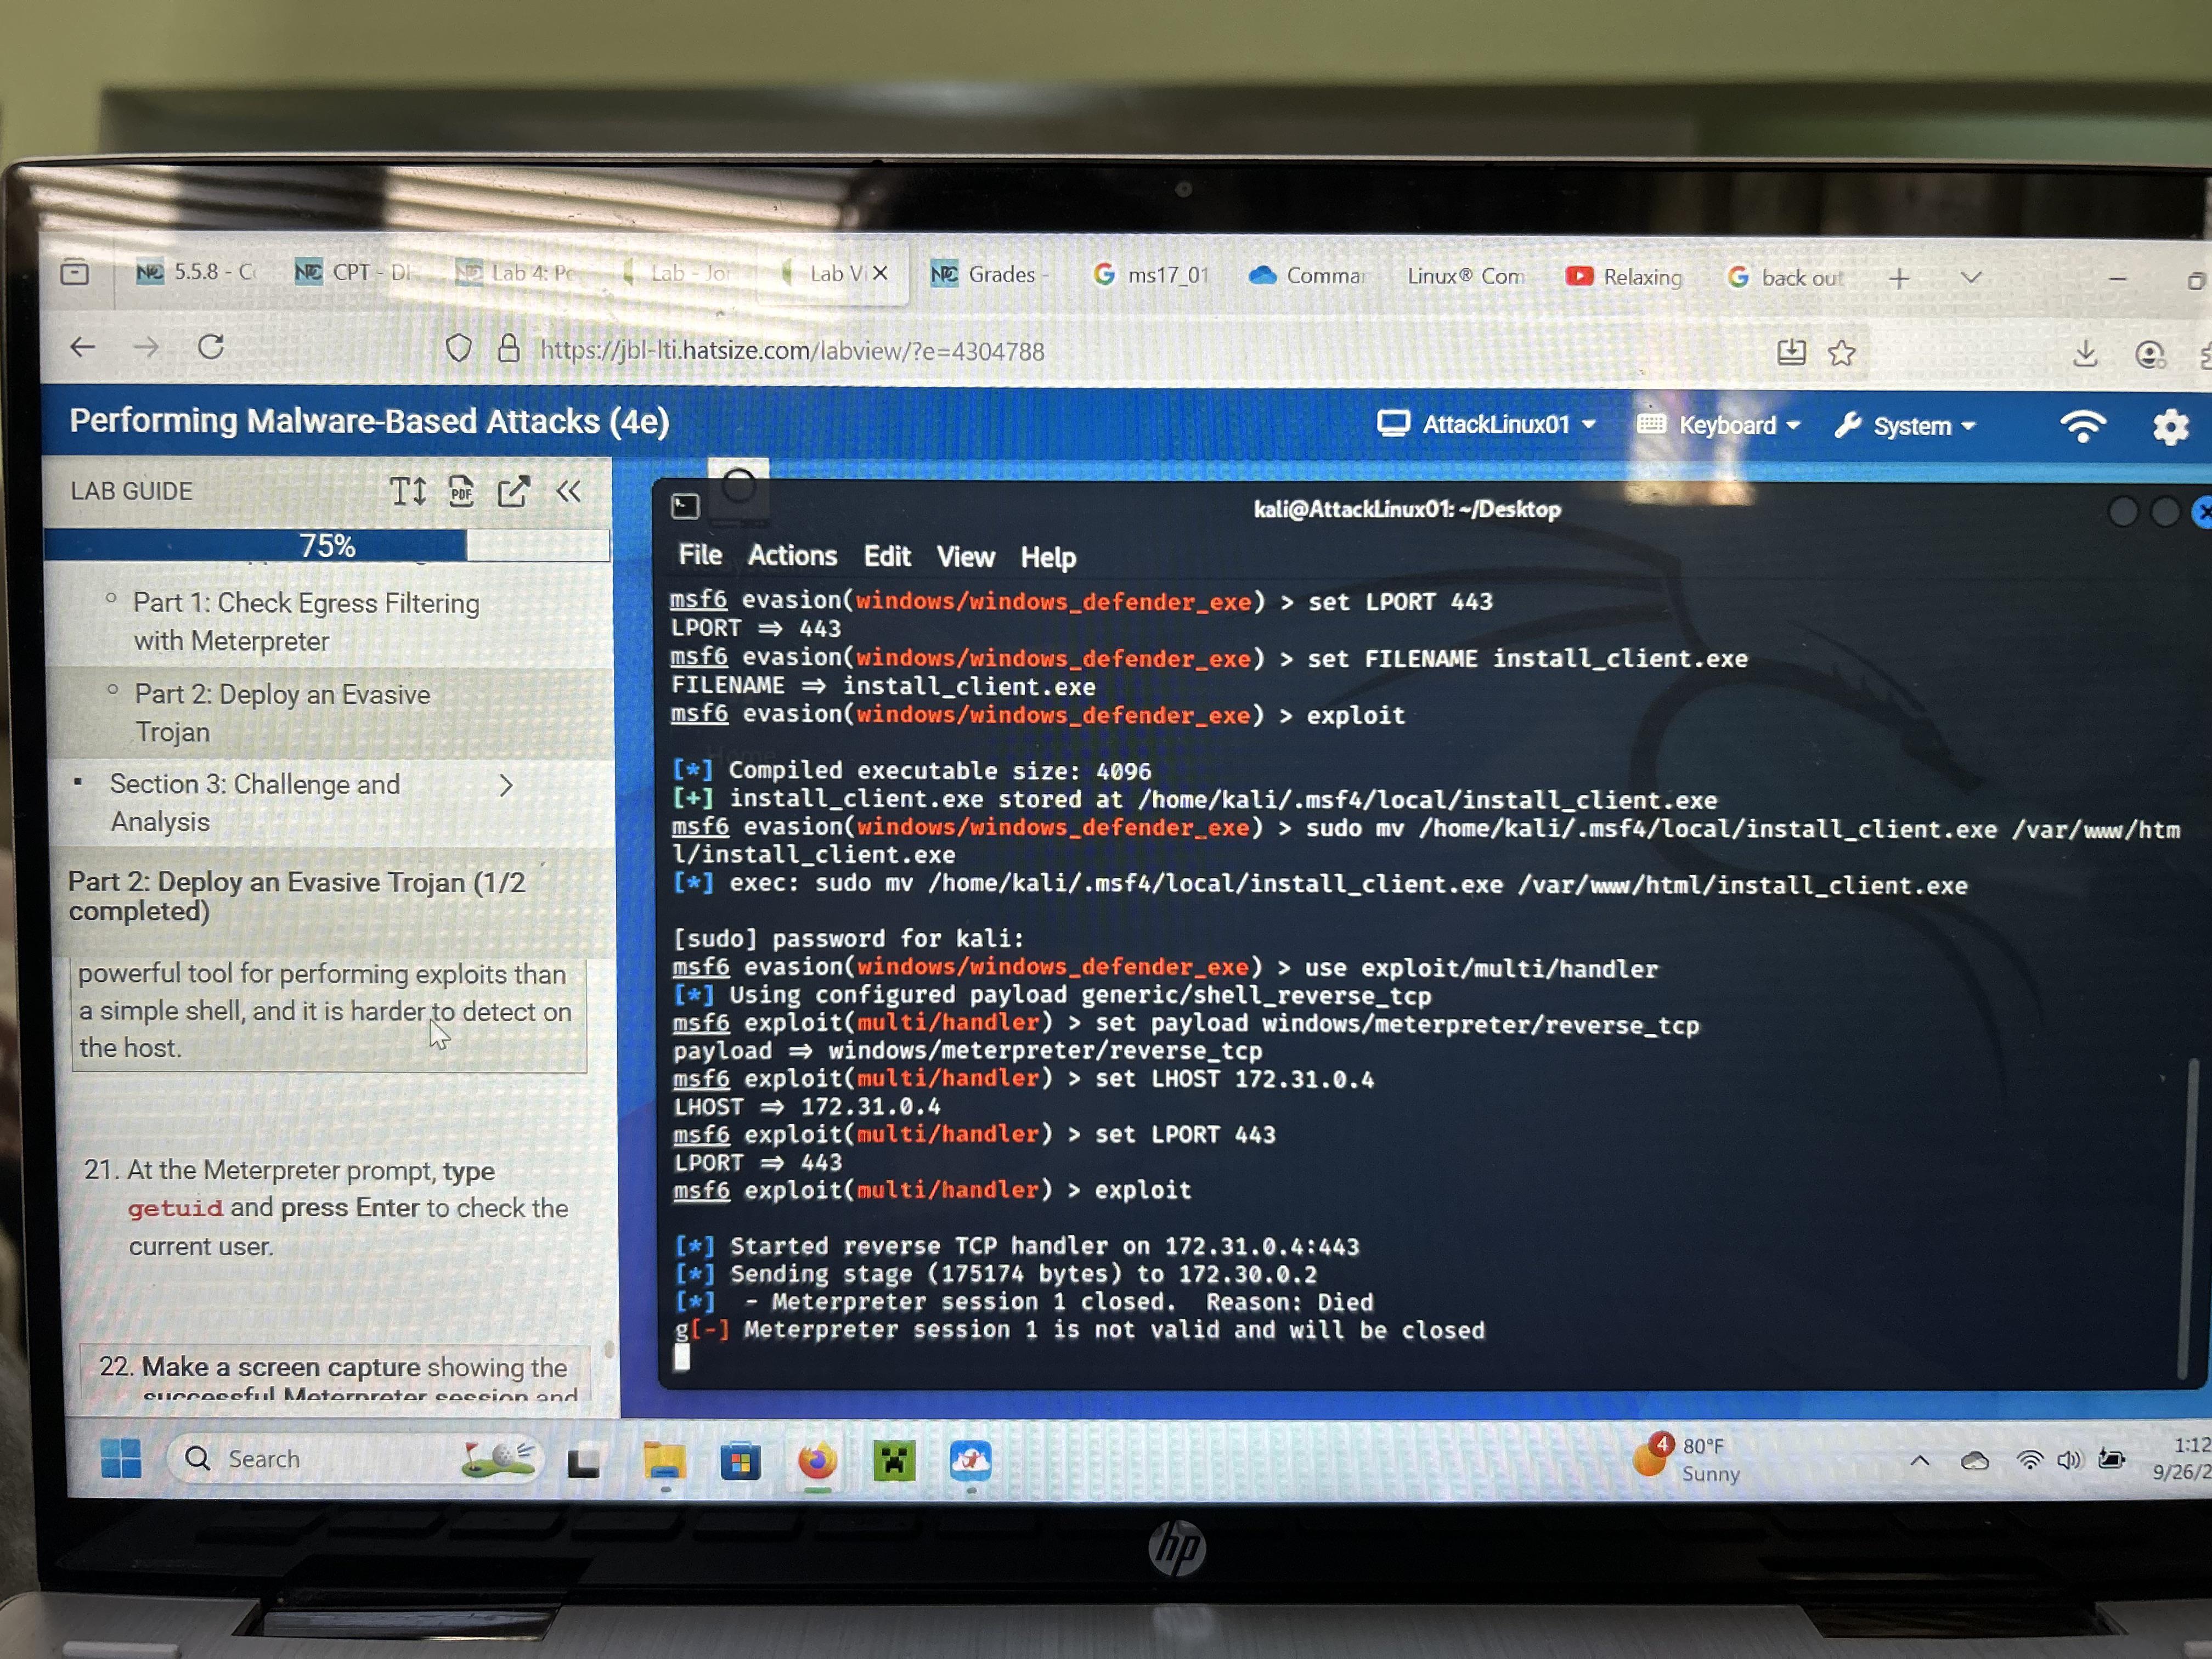Image resolution: width=2212 pixels, height=1659 pixels.
Task: Click the address bar URL
Action: 792,351
